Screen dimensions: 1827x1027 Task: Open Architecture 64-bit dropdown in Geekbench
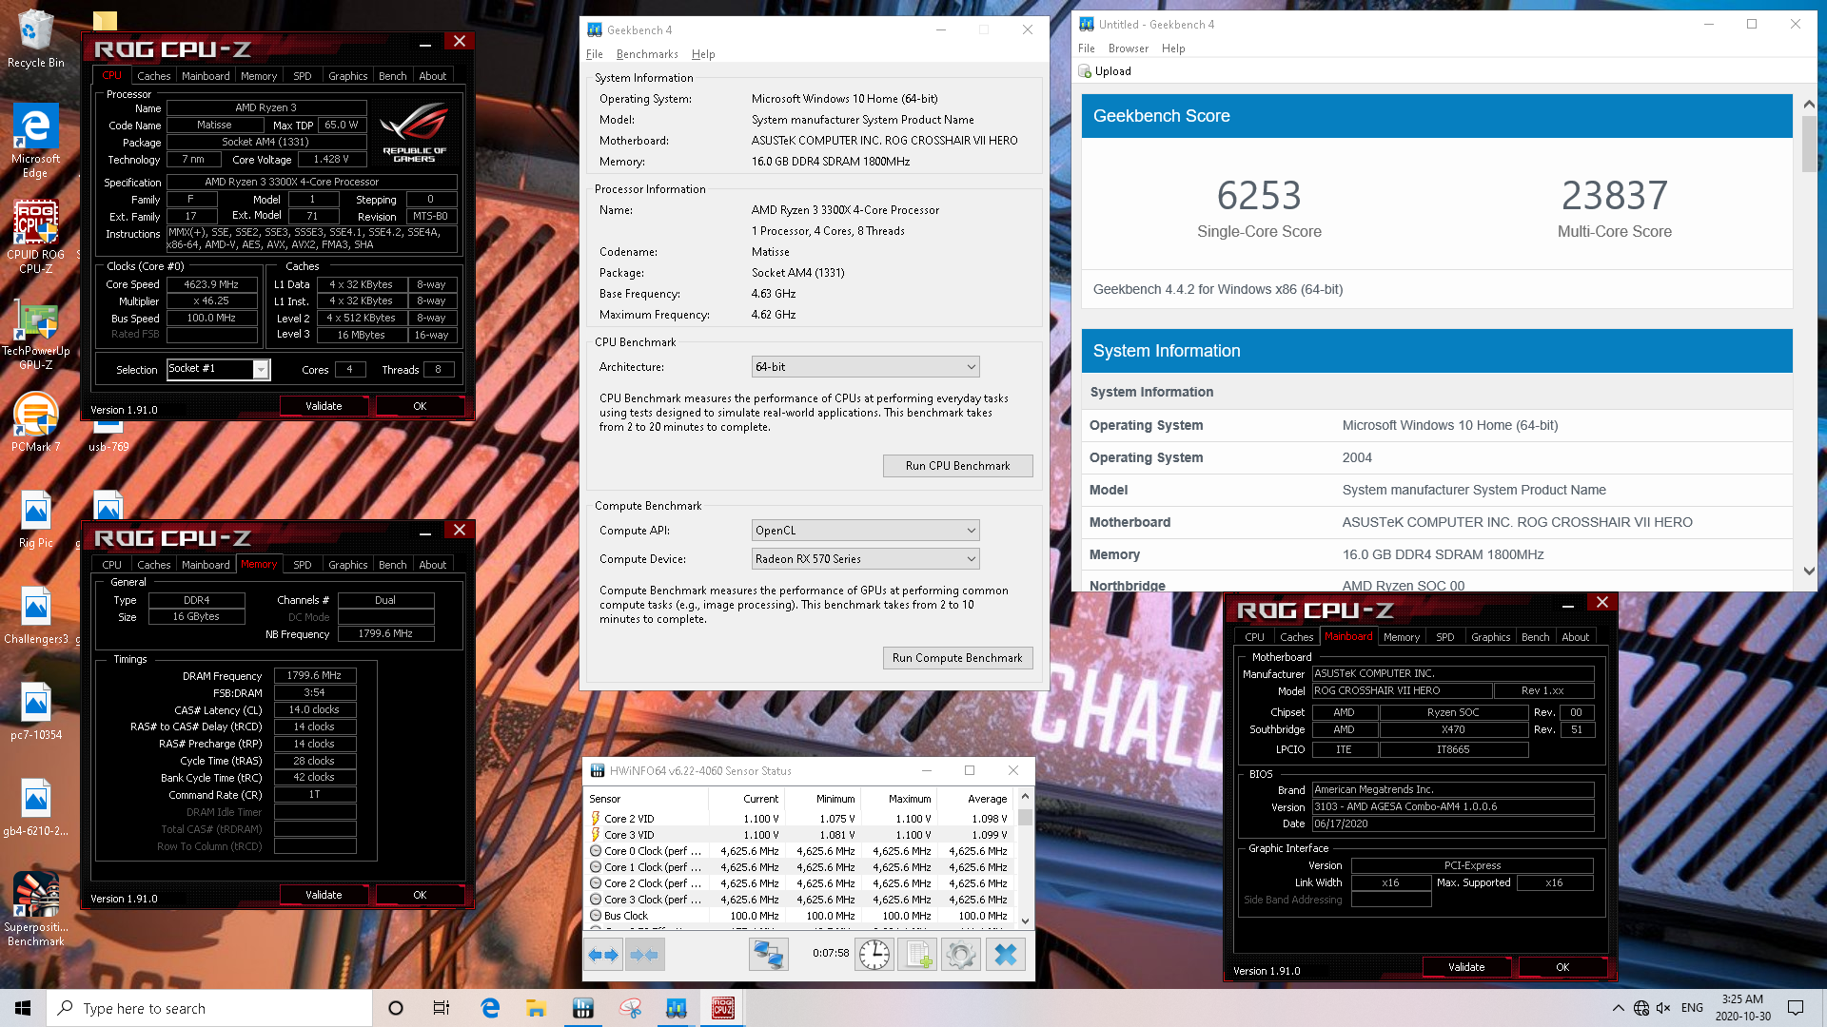point(865,367)
